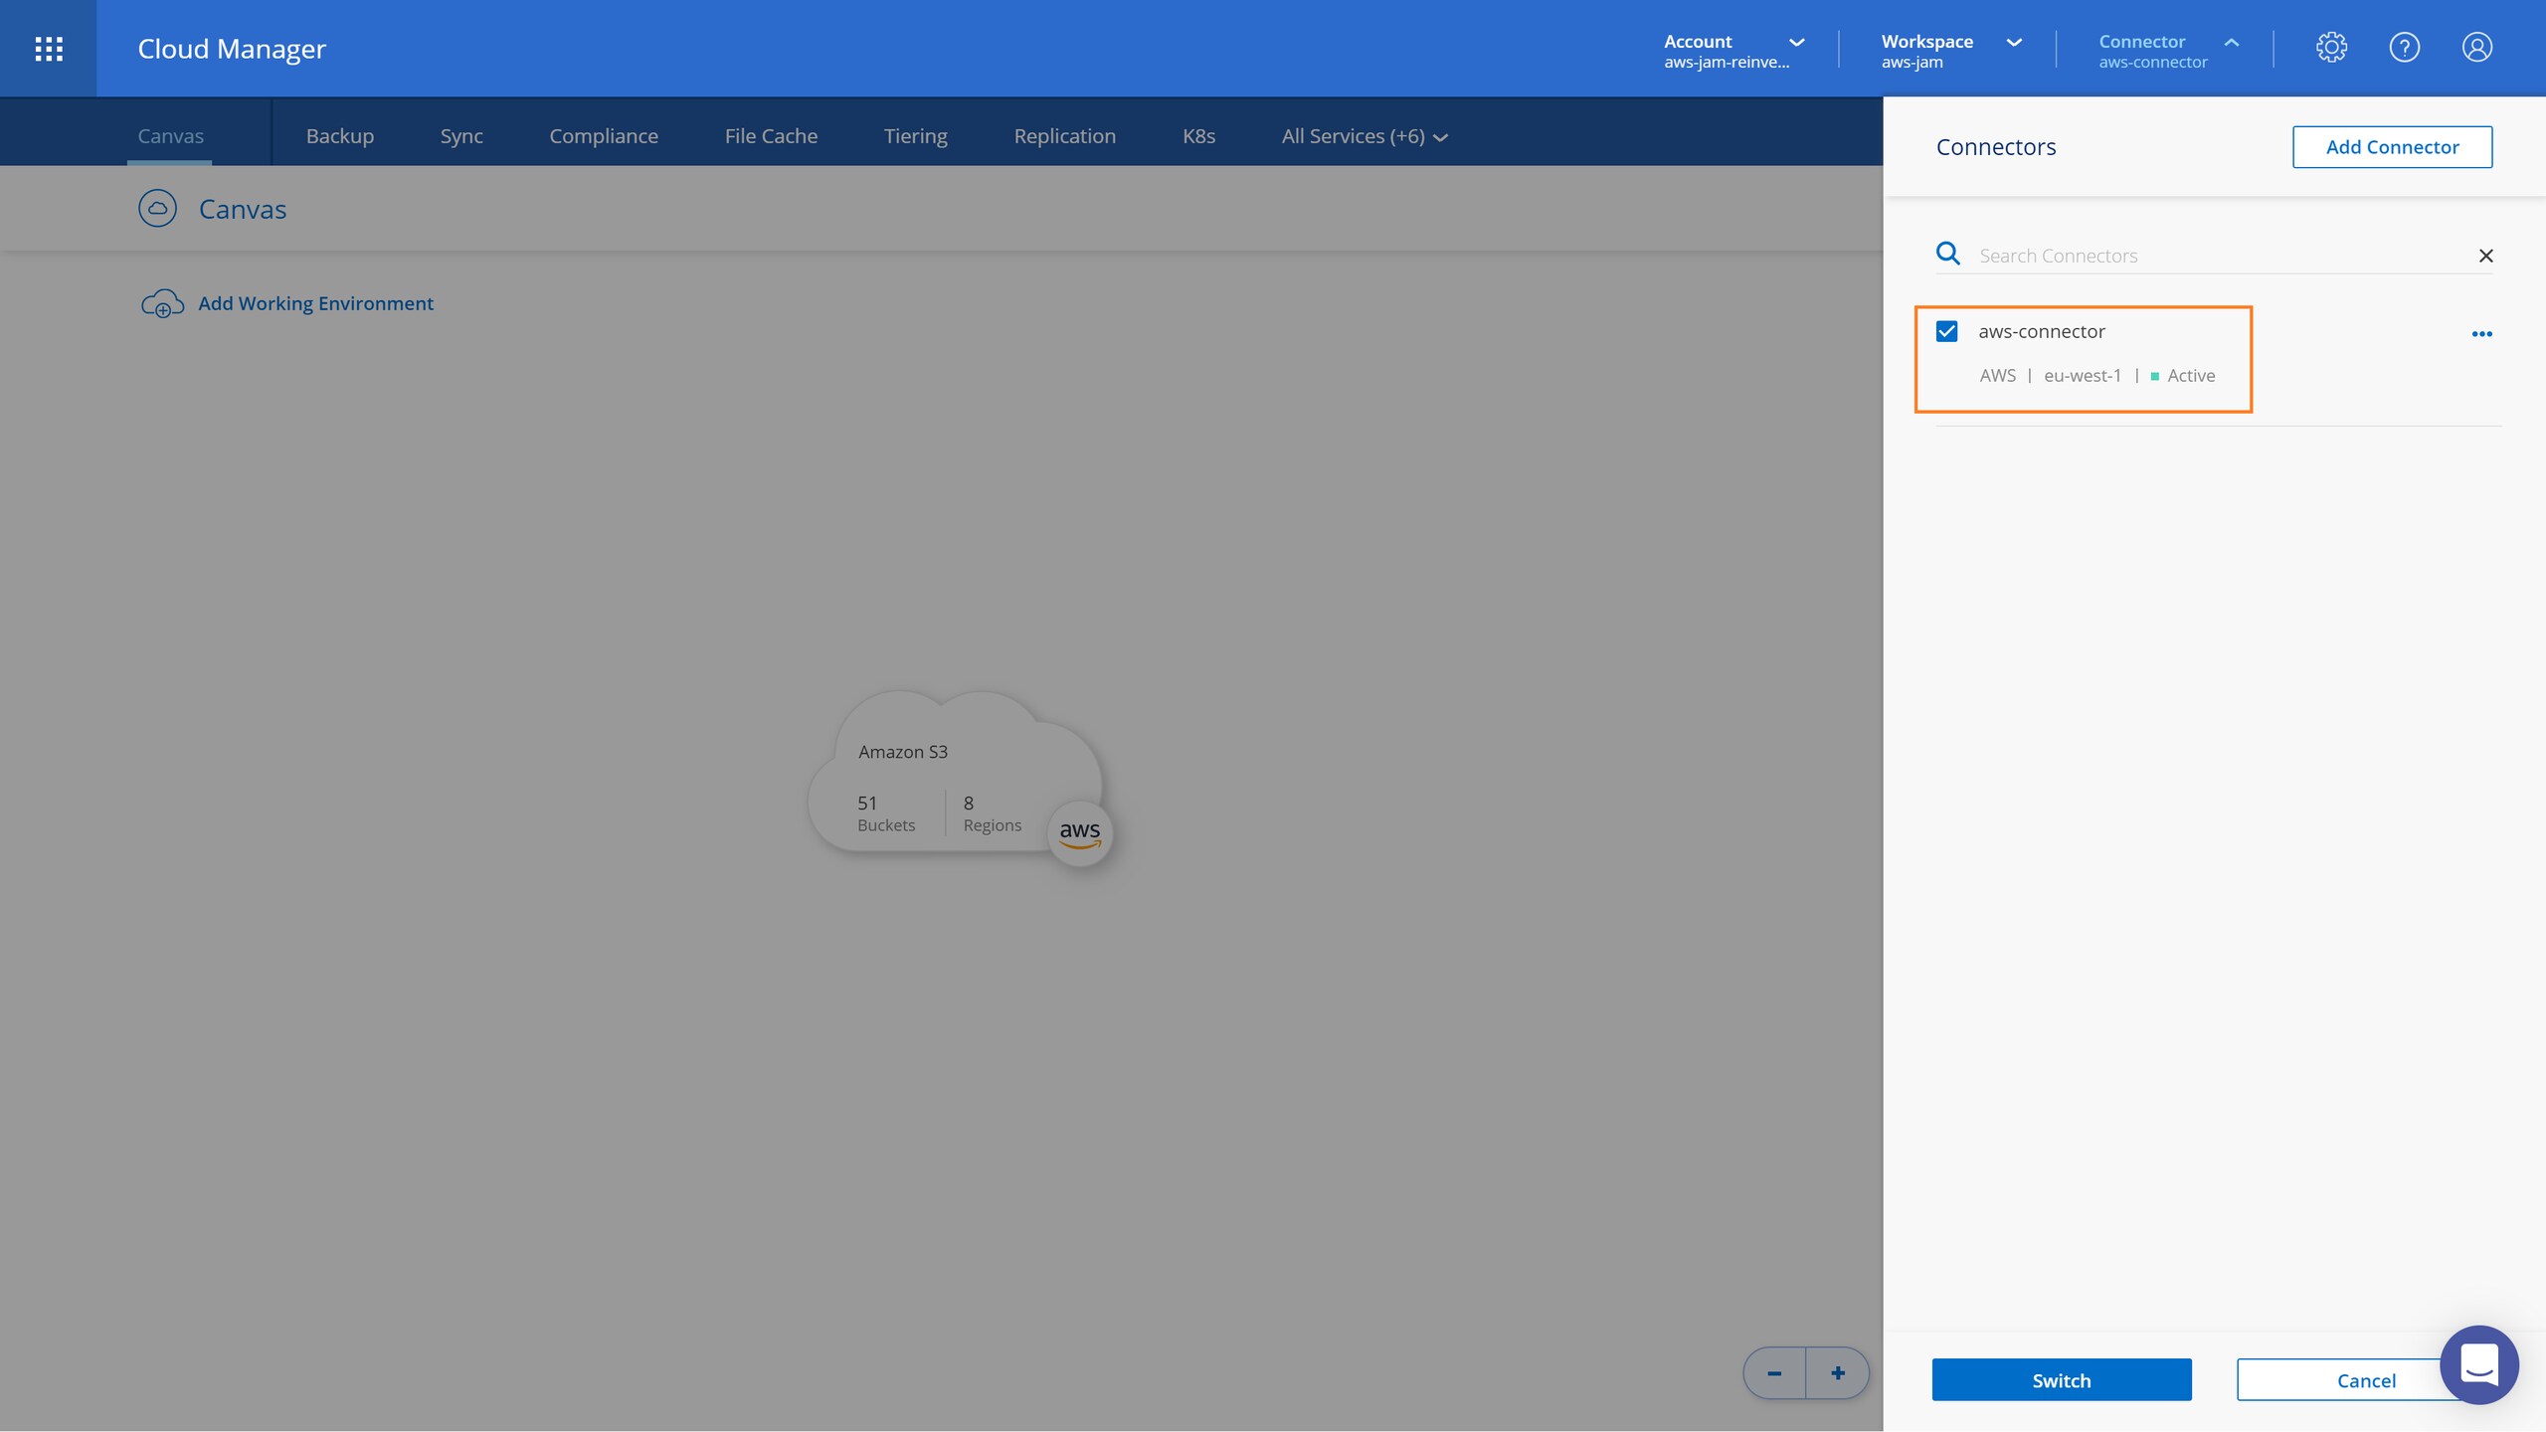2546x1432 pixels.
Task: Open the settings gear icon
Action: 2331,47
